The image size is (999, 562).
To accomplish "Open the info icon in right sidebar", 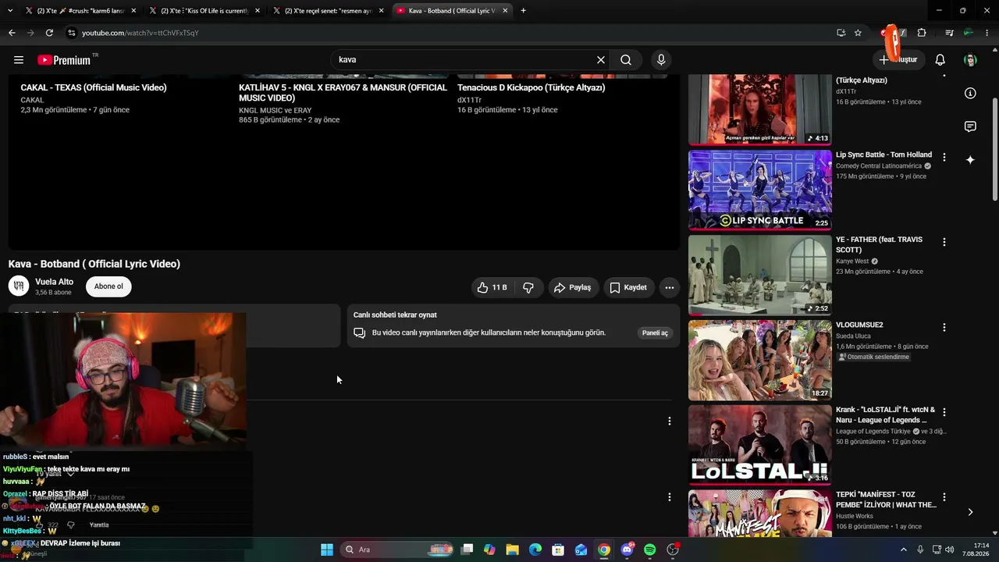I will (970, 94).
